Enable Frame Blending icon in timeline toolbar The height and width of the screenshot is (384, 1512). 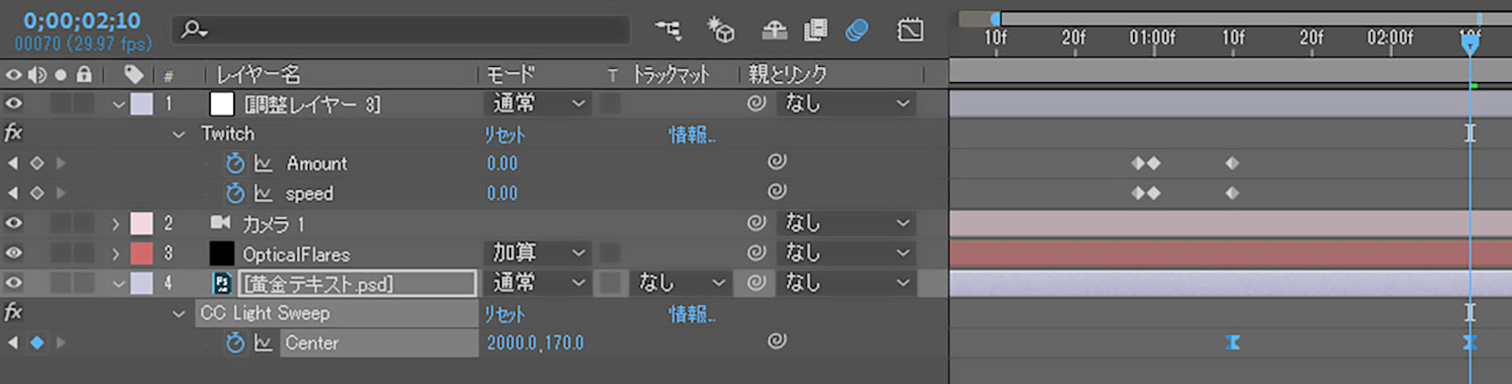[x=815, y=30]
